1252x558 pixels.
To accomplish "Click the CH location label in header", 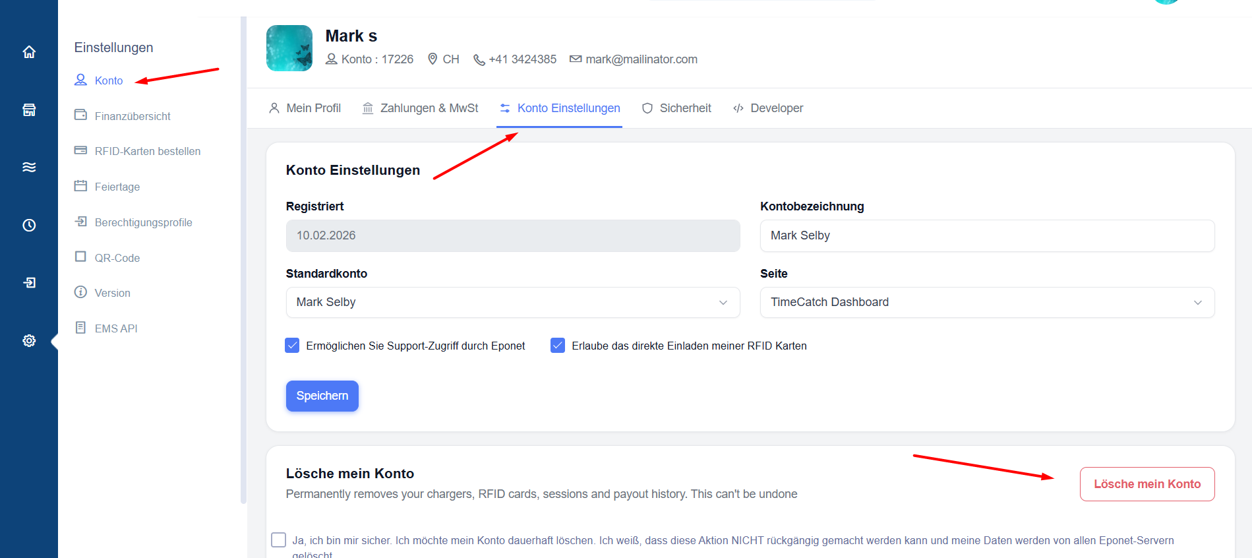I will [x=451, y=59].
